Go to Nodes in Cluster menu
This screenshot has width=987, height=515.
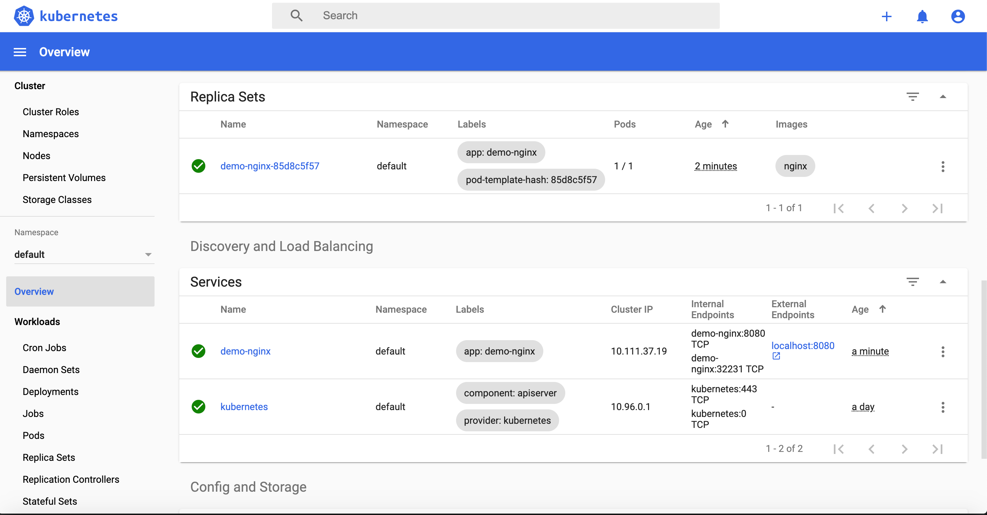tap(36, 156)
